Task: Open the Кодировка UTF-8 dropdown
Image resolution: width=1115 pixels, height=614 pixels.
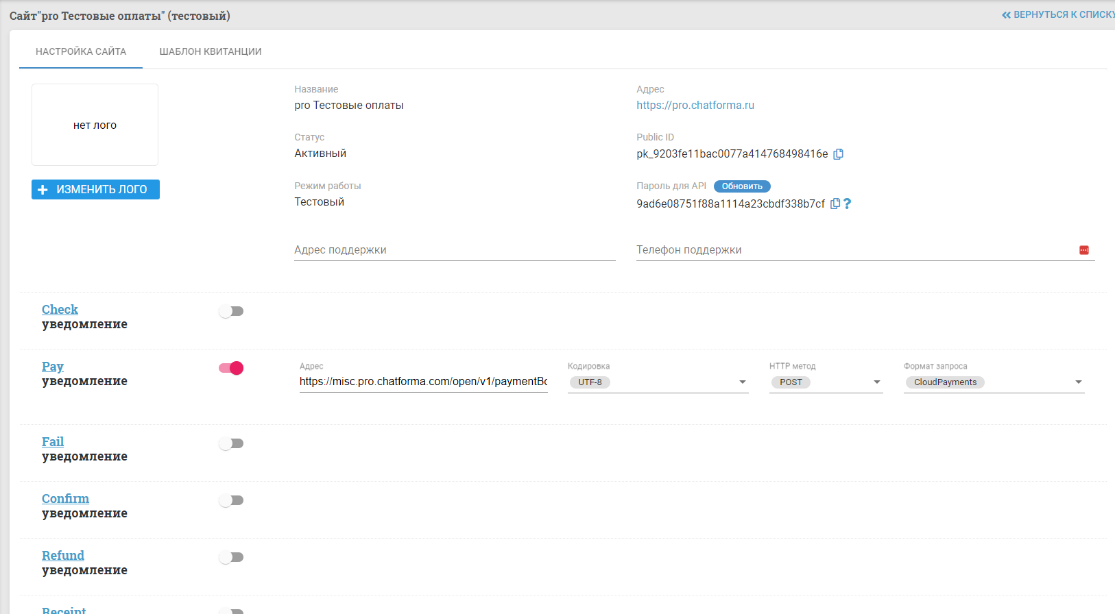Action: tap(658, 382)
